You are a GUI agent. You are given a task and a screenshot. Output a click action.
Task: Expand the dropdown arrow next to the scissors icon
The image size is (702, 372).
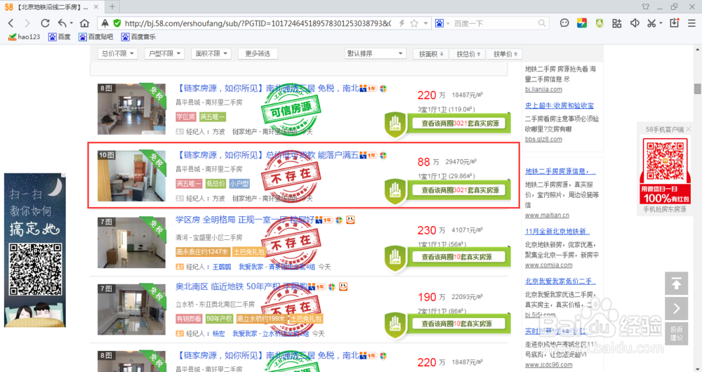[661, 23]
